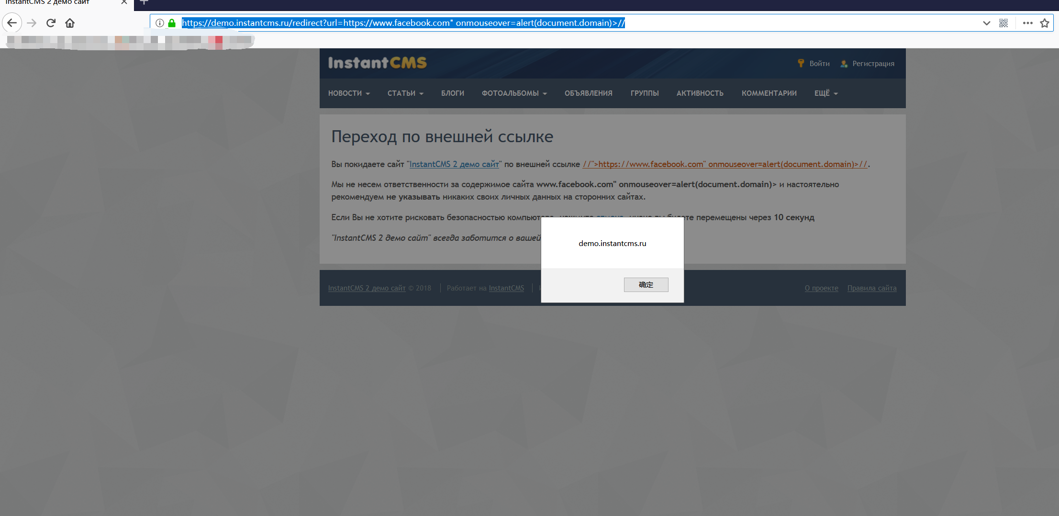Image resolution: width=1059 pixels, height=516 pixels.
Task: Click the key icon beside Войти
Action: coord(800,63)
